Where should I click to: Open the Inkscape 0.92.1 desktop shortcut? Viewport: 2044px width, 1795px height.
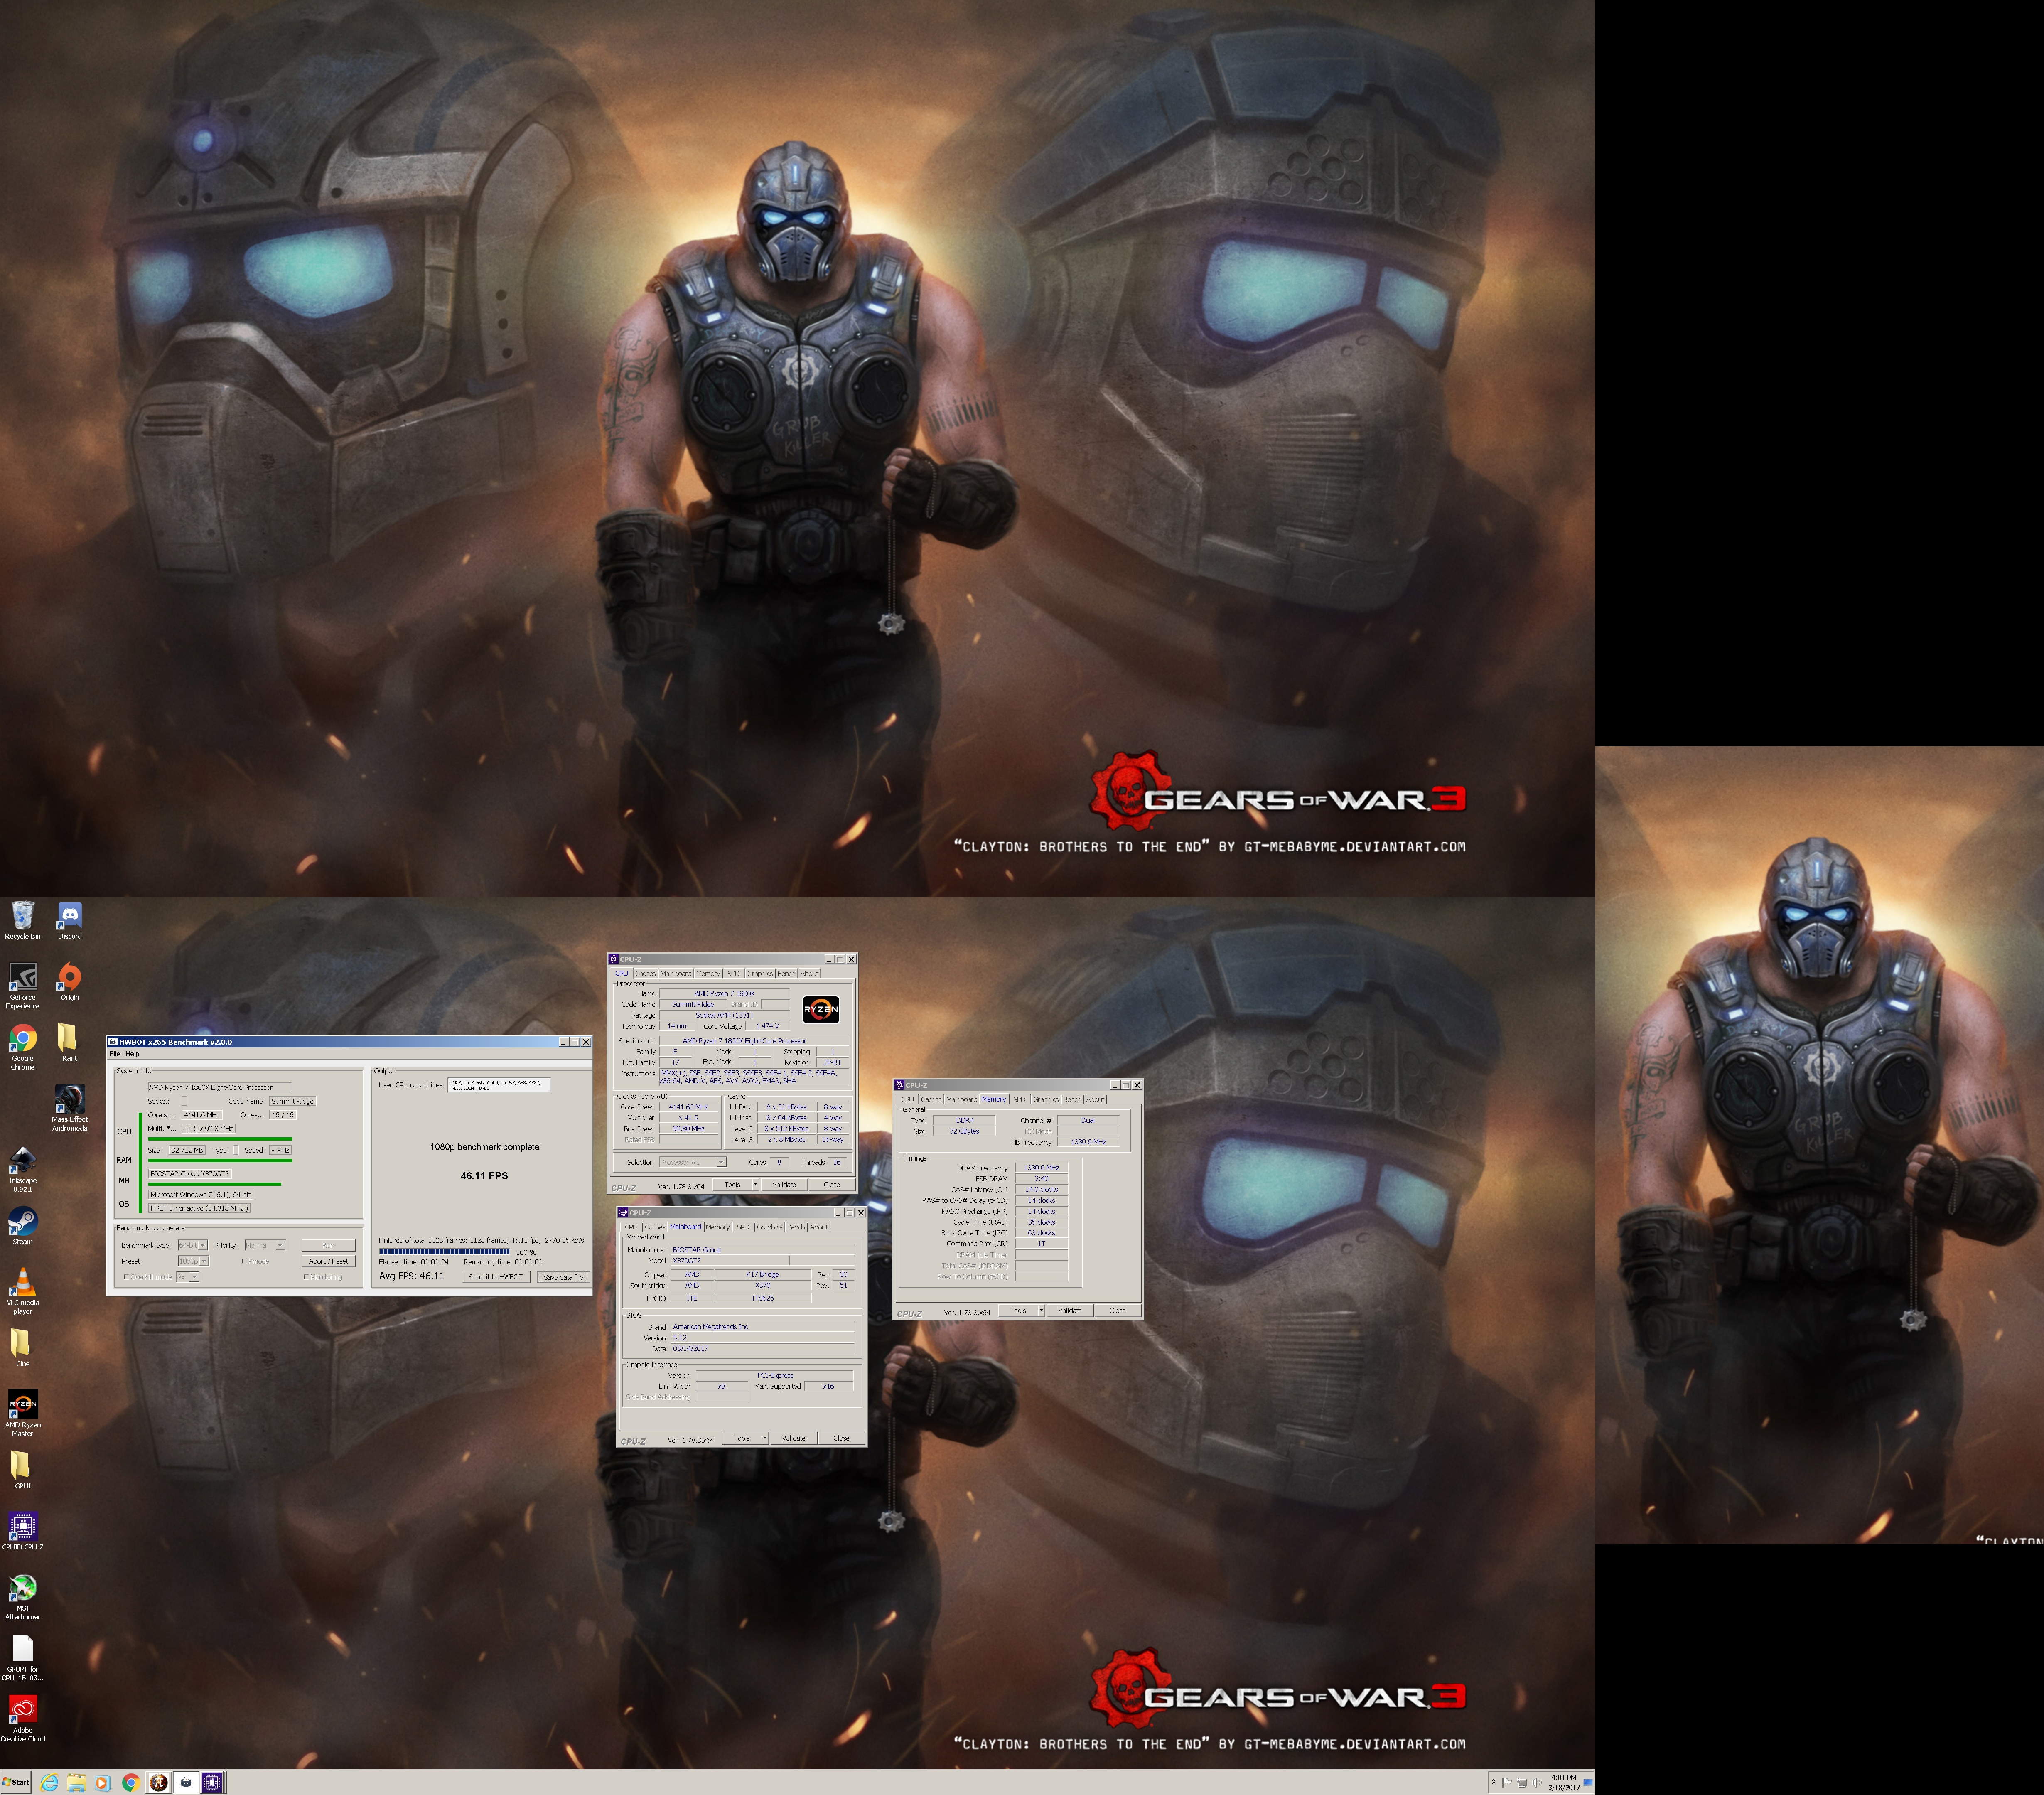coord(23,1169)
